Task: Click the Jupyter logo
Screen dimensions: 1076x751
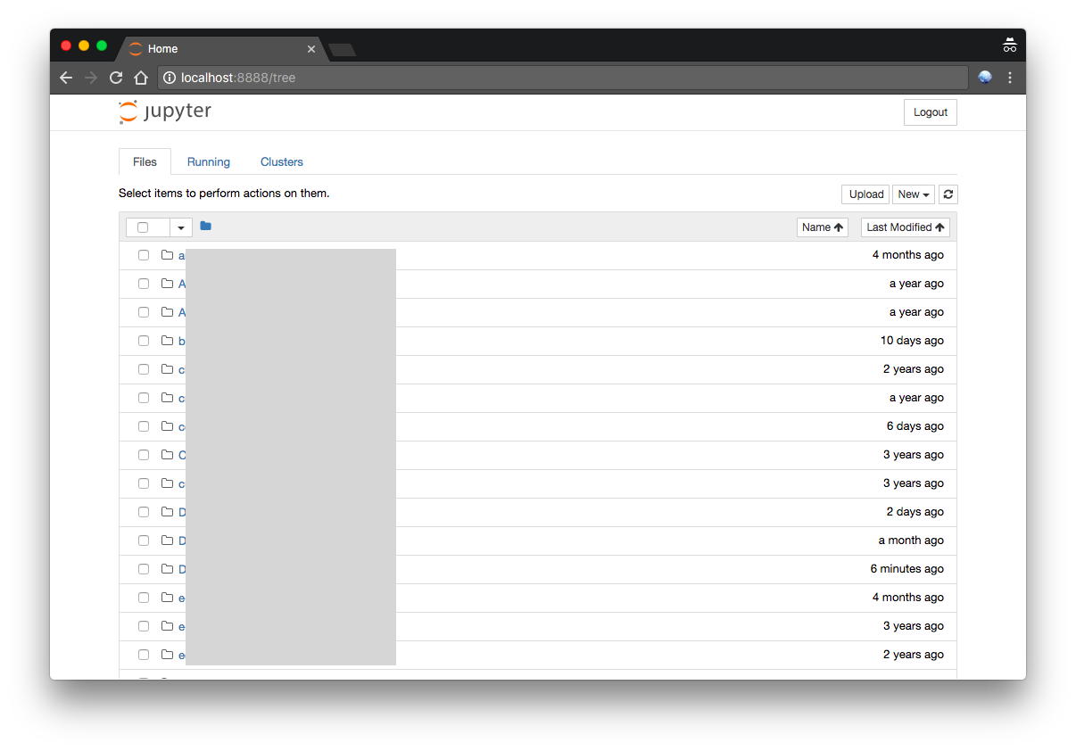Action: click(165, 112)
